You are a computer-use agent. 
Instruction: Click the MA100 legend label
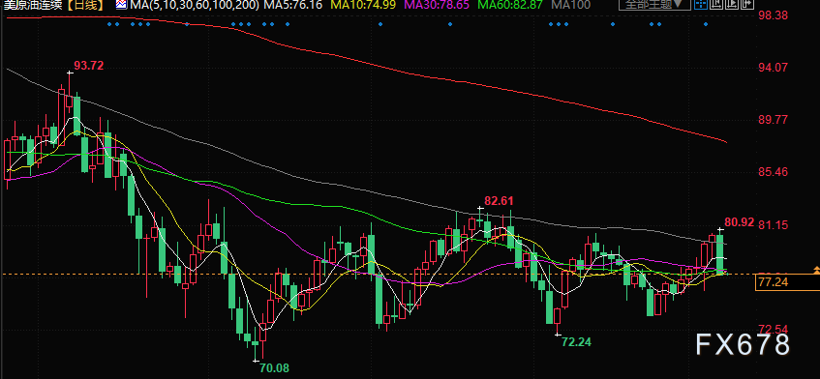point(571,5)
